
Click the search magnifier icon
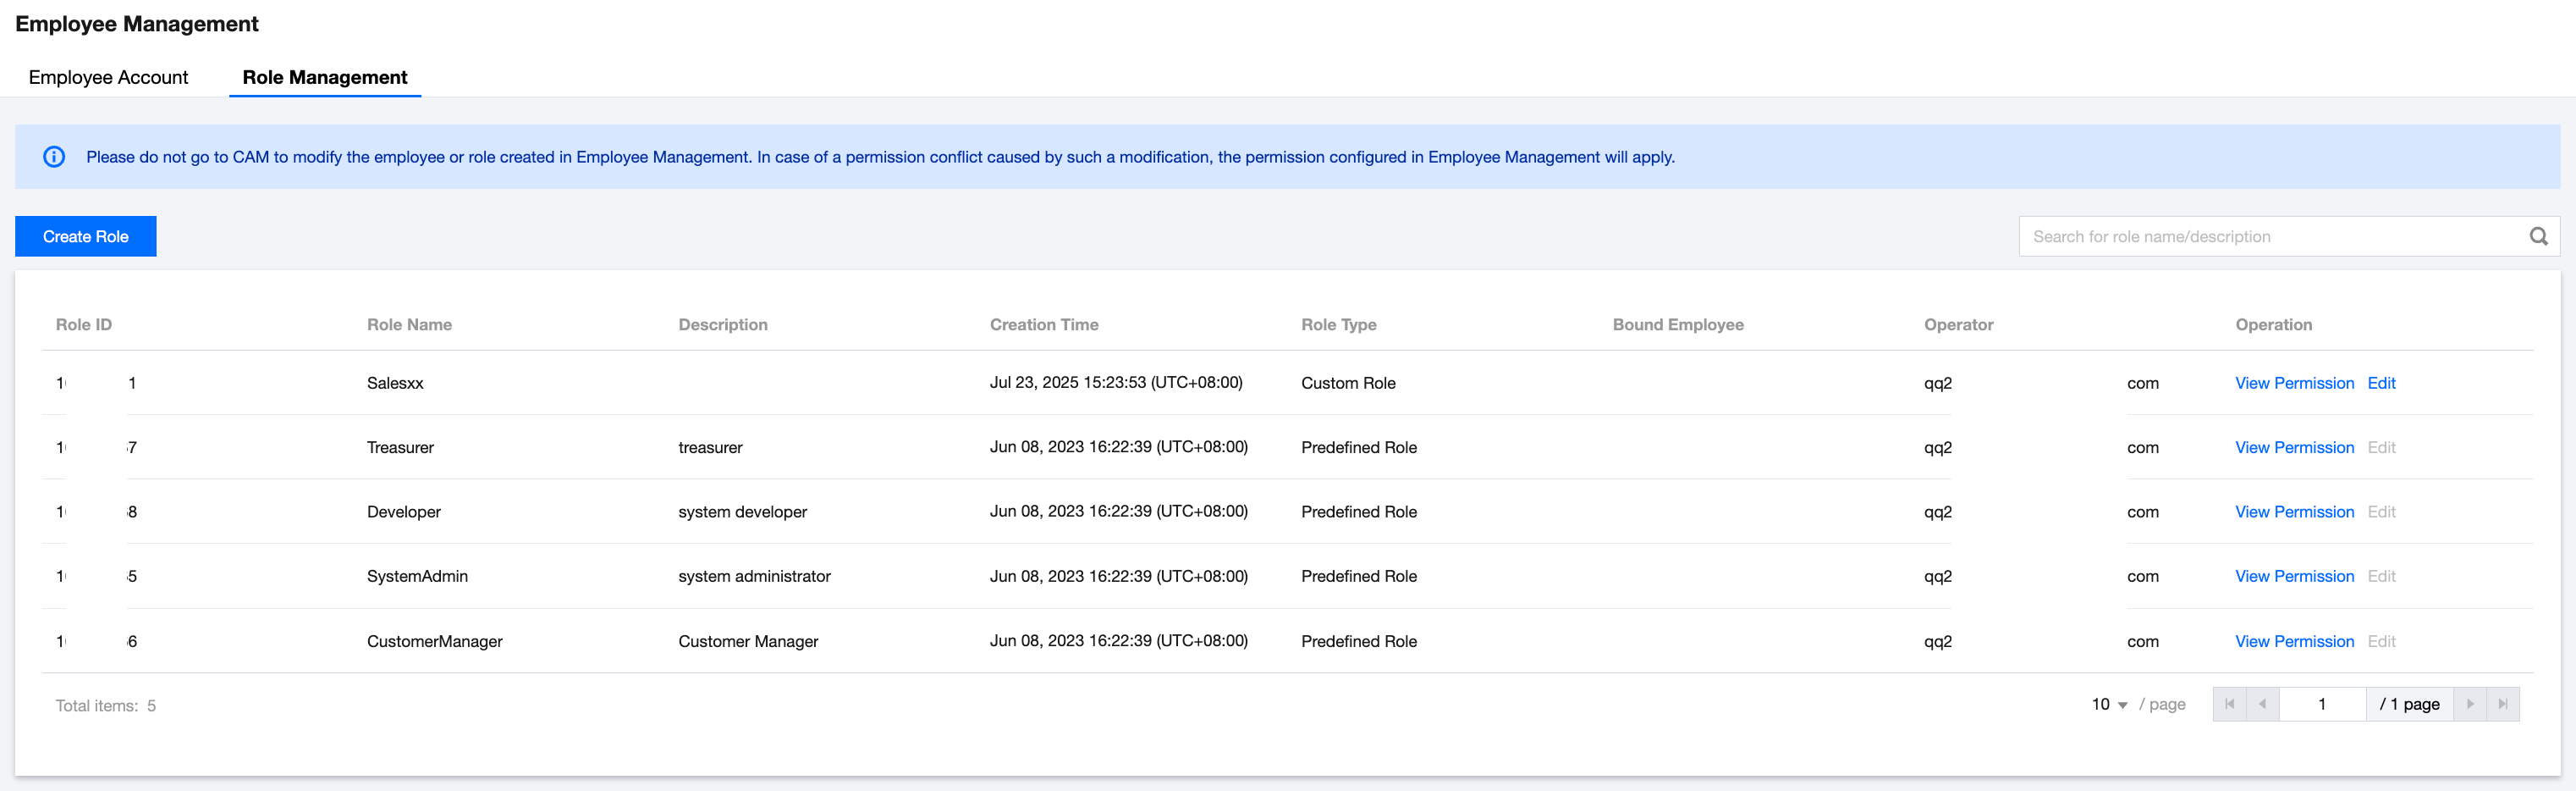[2538, 236]
